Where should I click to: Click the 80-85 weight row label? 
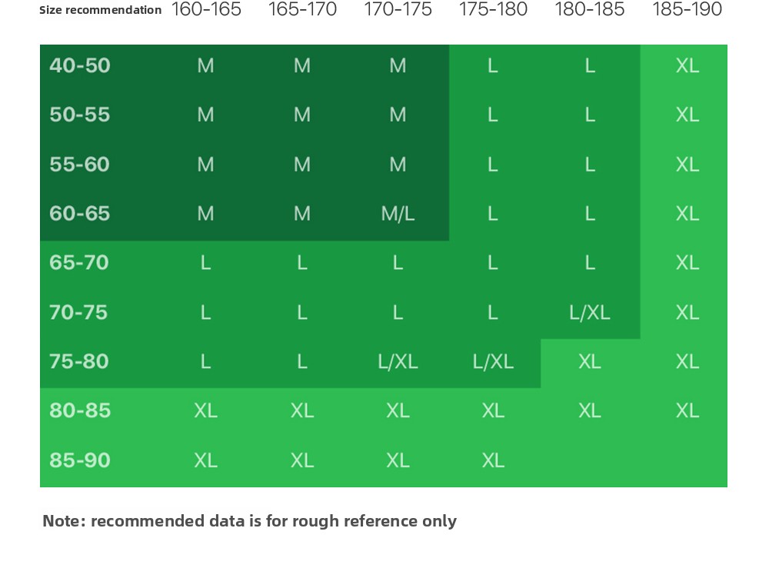pyautogui.click(x=80, y=410)
